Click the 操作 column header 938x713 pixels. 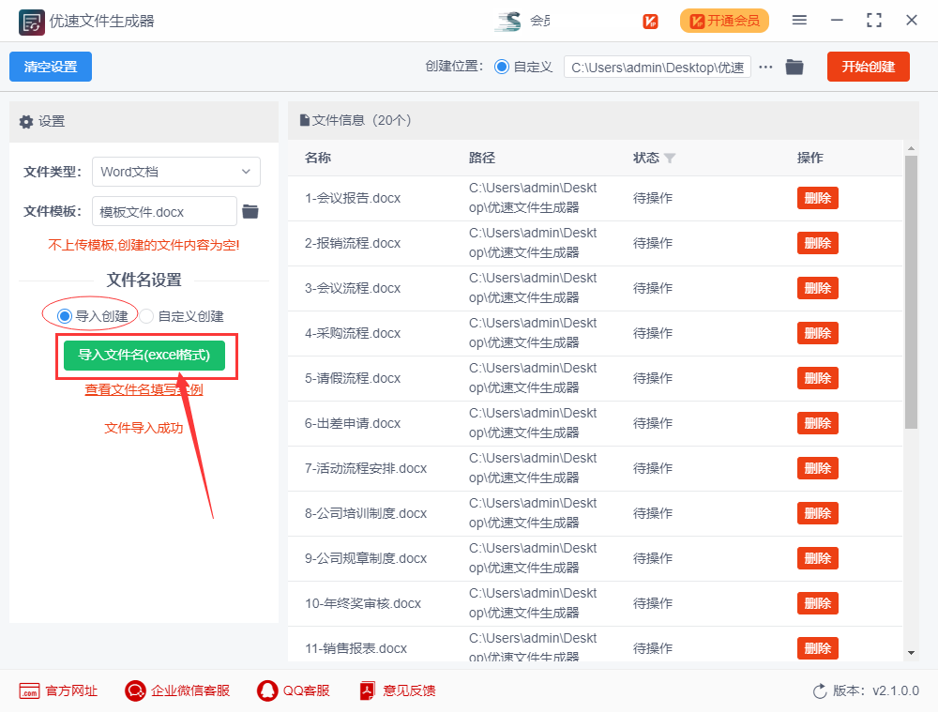click(810, 158)
